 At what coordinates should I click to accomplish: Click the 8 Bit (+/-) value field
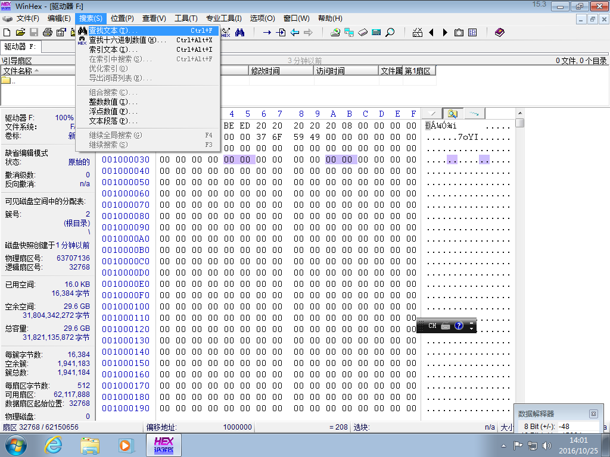(x=578, y=426)
